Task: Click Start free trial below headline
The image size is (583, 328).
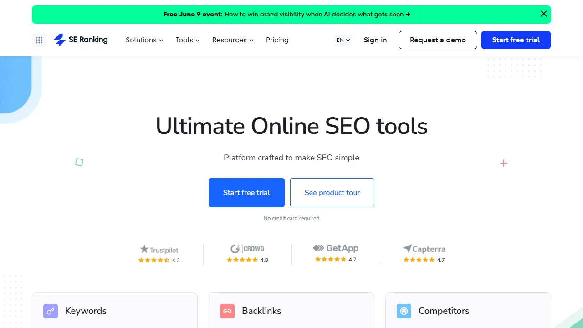Action: [246, 193]
